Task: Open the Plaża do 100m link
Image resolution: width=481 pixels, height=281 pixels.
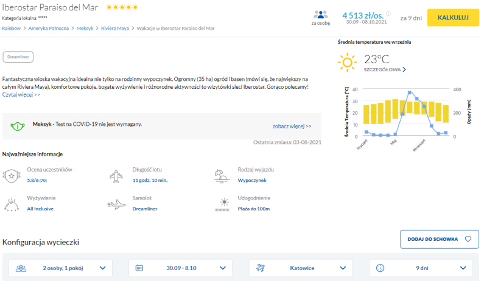Action: pos(254,209)
